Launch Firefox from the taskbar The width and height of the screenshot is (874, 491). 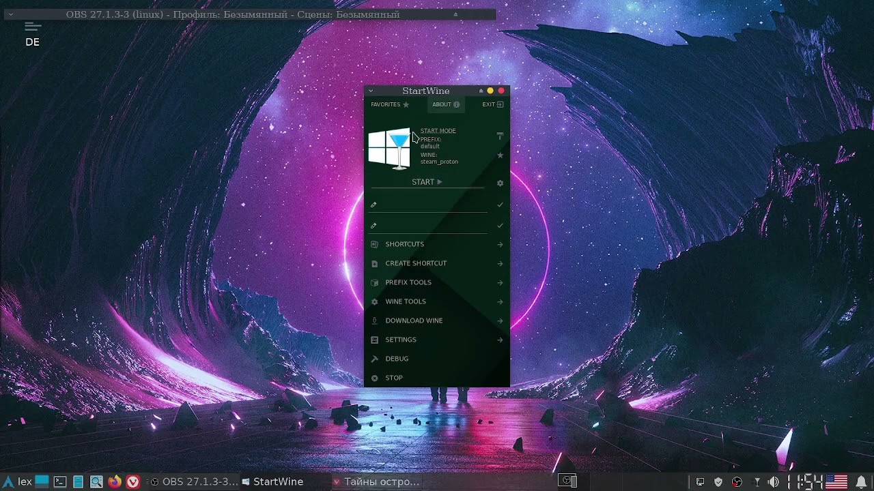point(115,481)
